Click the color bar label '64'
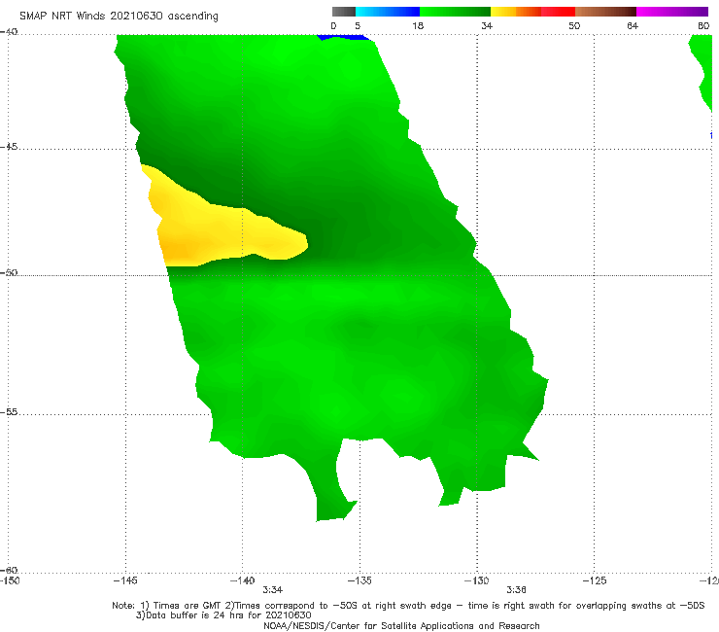The image size is (719, 632). click(633, 25)
